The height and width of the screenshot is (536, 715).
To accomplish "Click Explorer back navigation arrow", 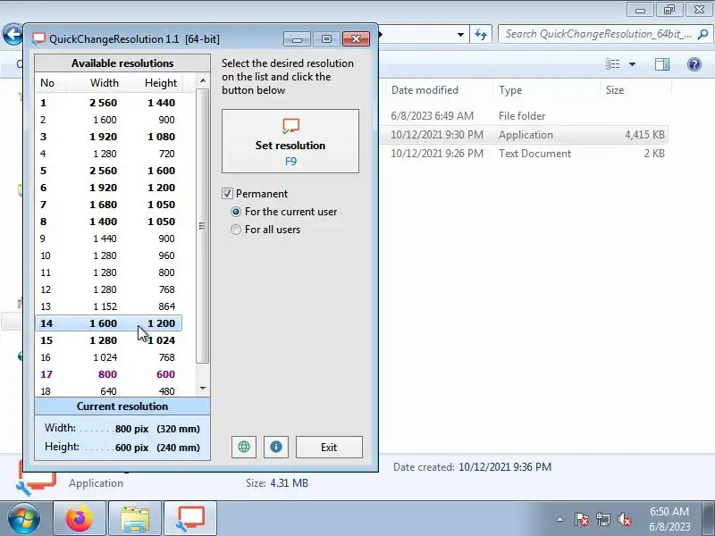I will tap(13, 35).
